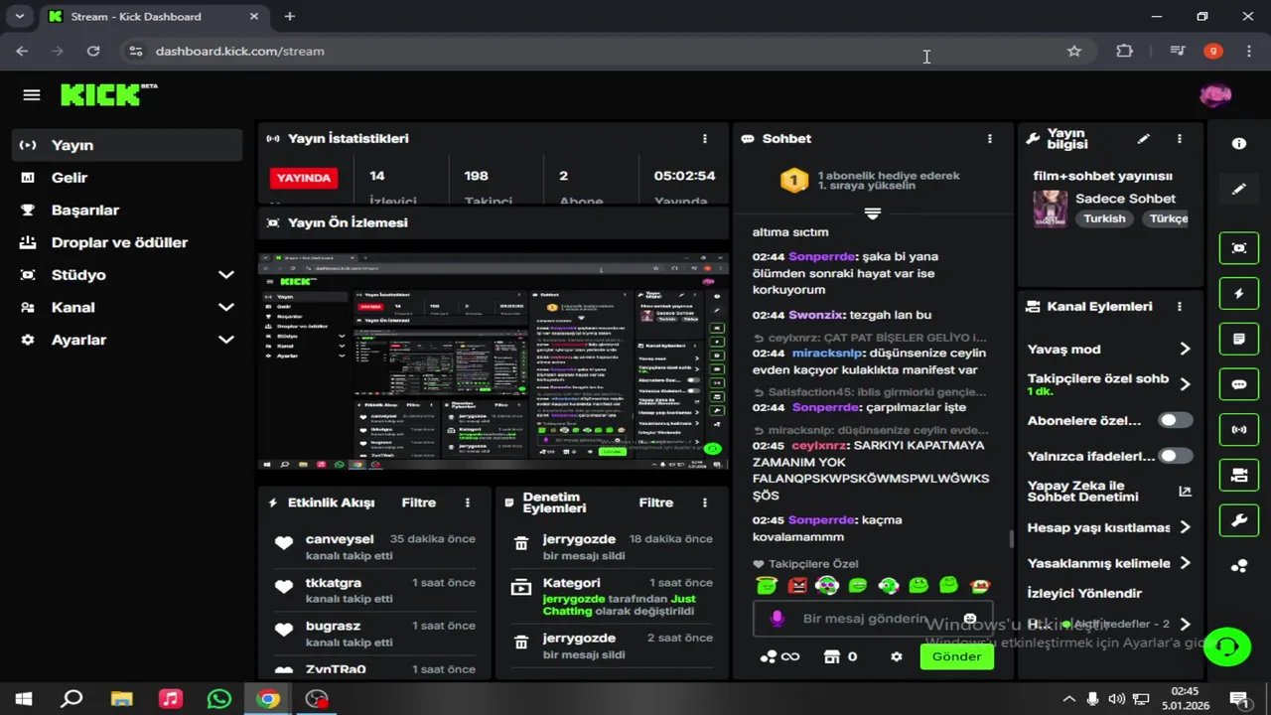Open tab search dropdown in Chrome
1271x715 pixels.
(x=19, y=16)
